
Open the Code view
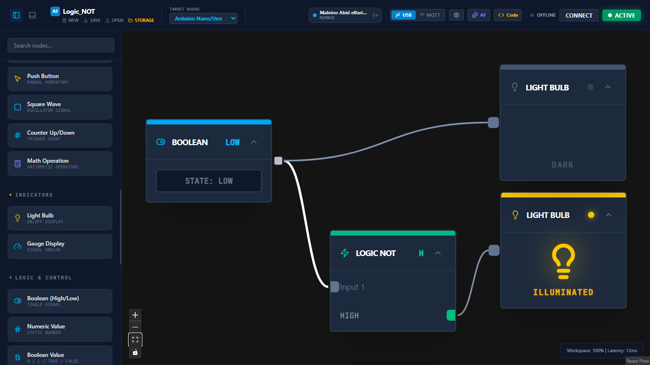508,15
